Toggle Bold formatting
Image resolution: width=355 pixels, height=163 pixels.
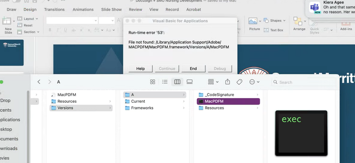[50, 30]
